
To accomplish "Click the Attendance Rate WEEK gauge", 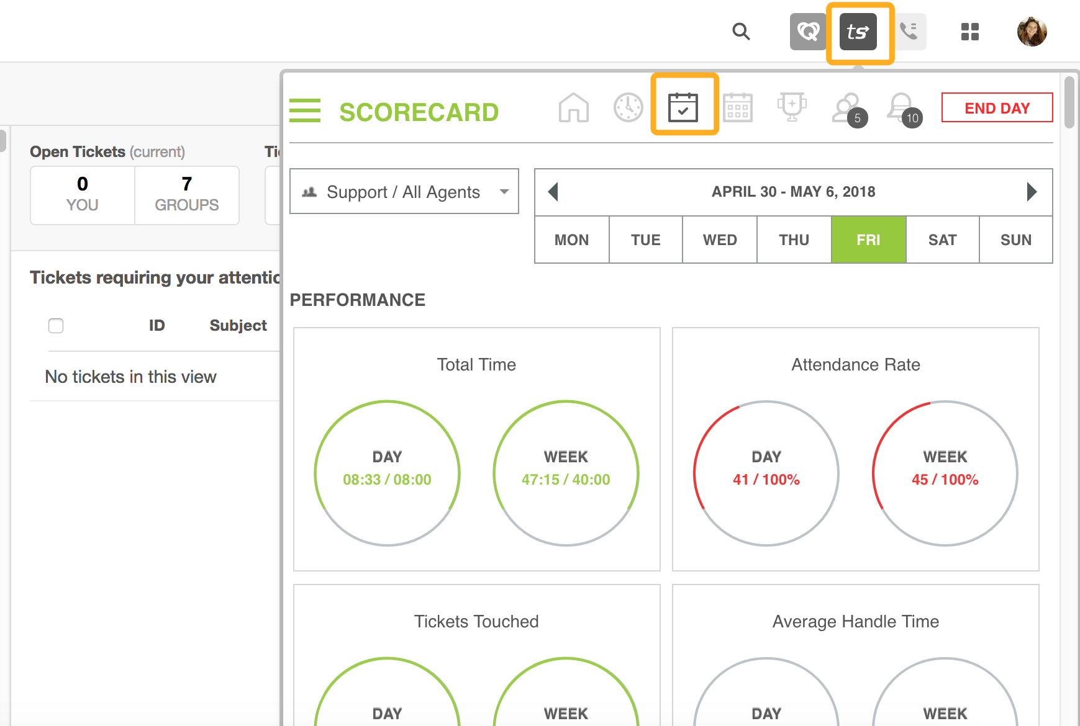I will [x=945, y=473].
